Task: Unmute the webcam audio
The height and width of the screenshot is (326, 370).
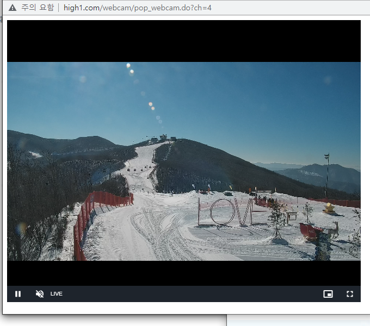Action: click(39, 294)
